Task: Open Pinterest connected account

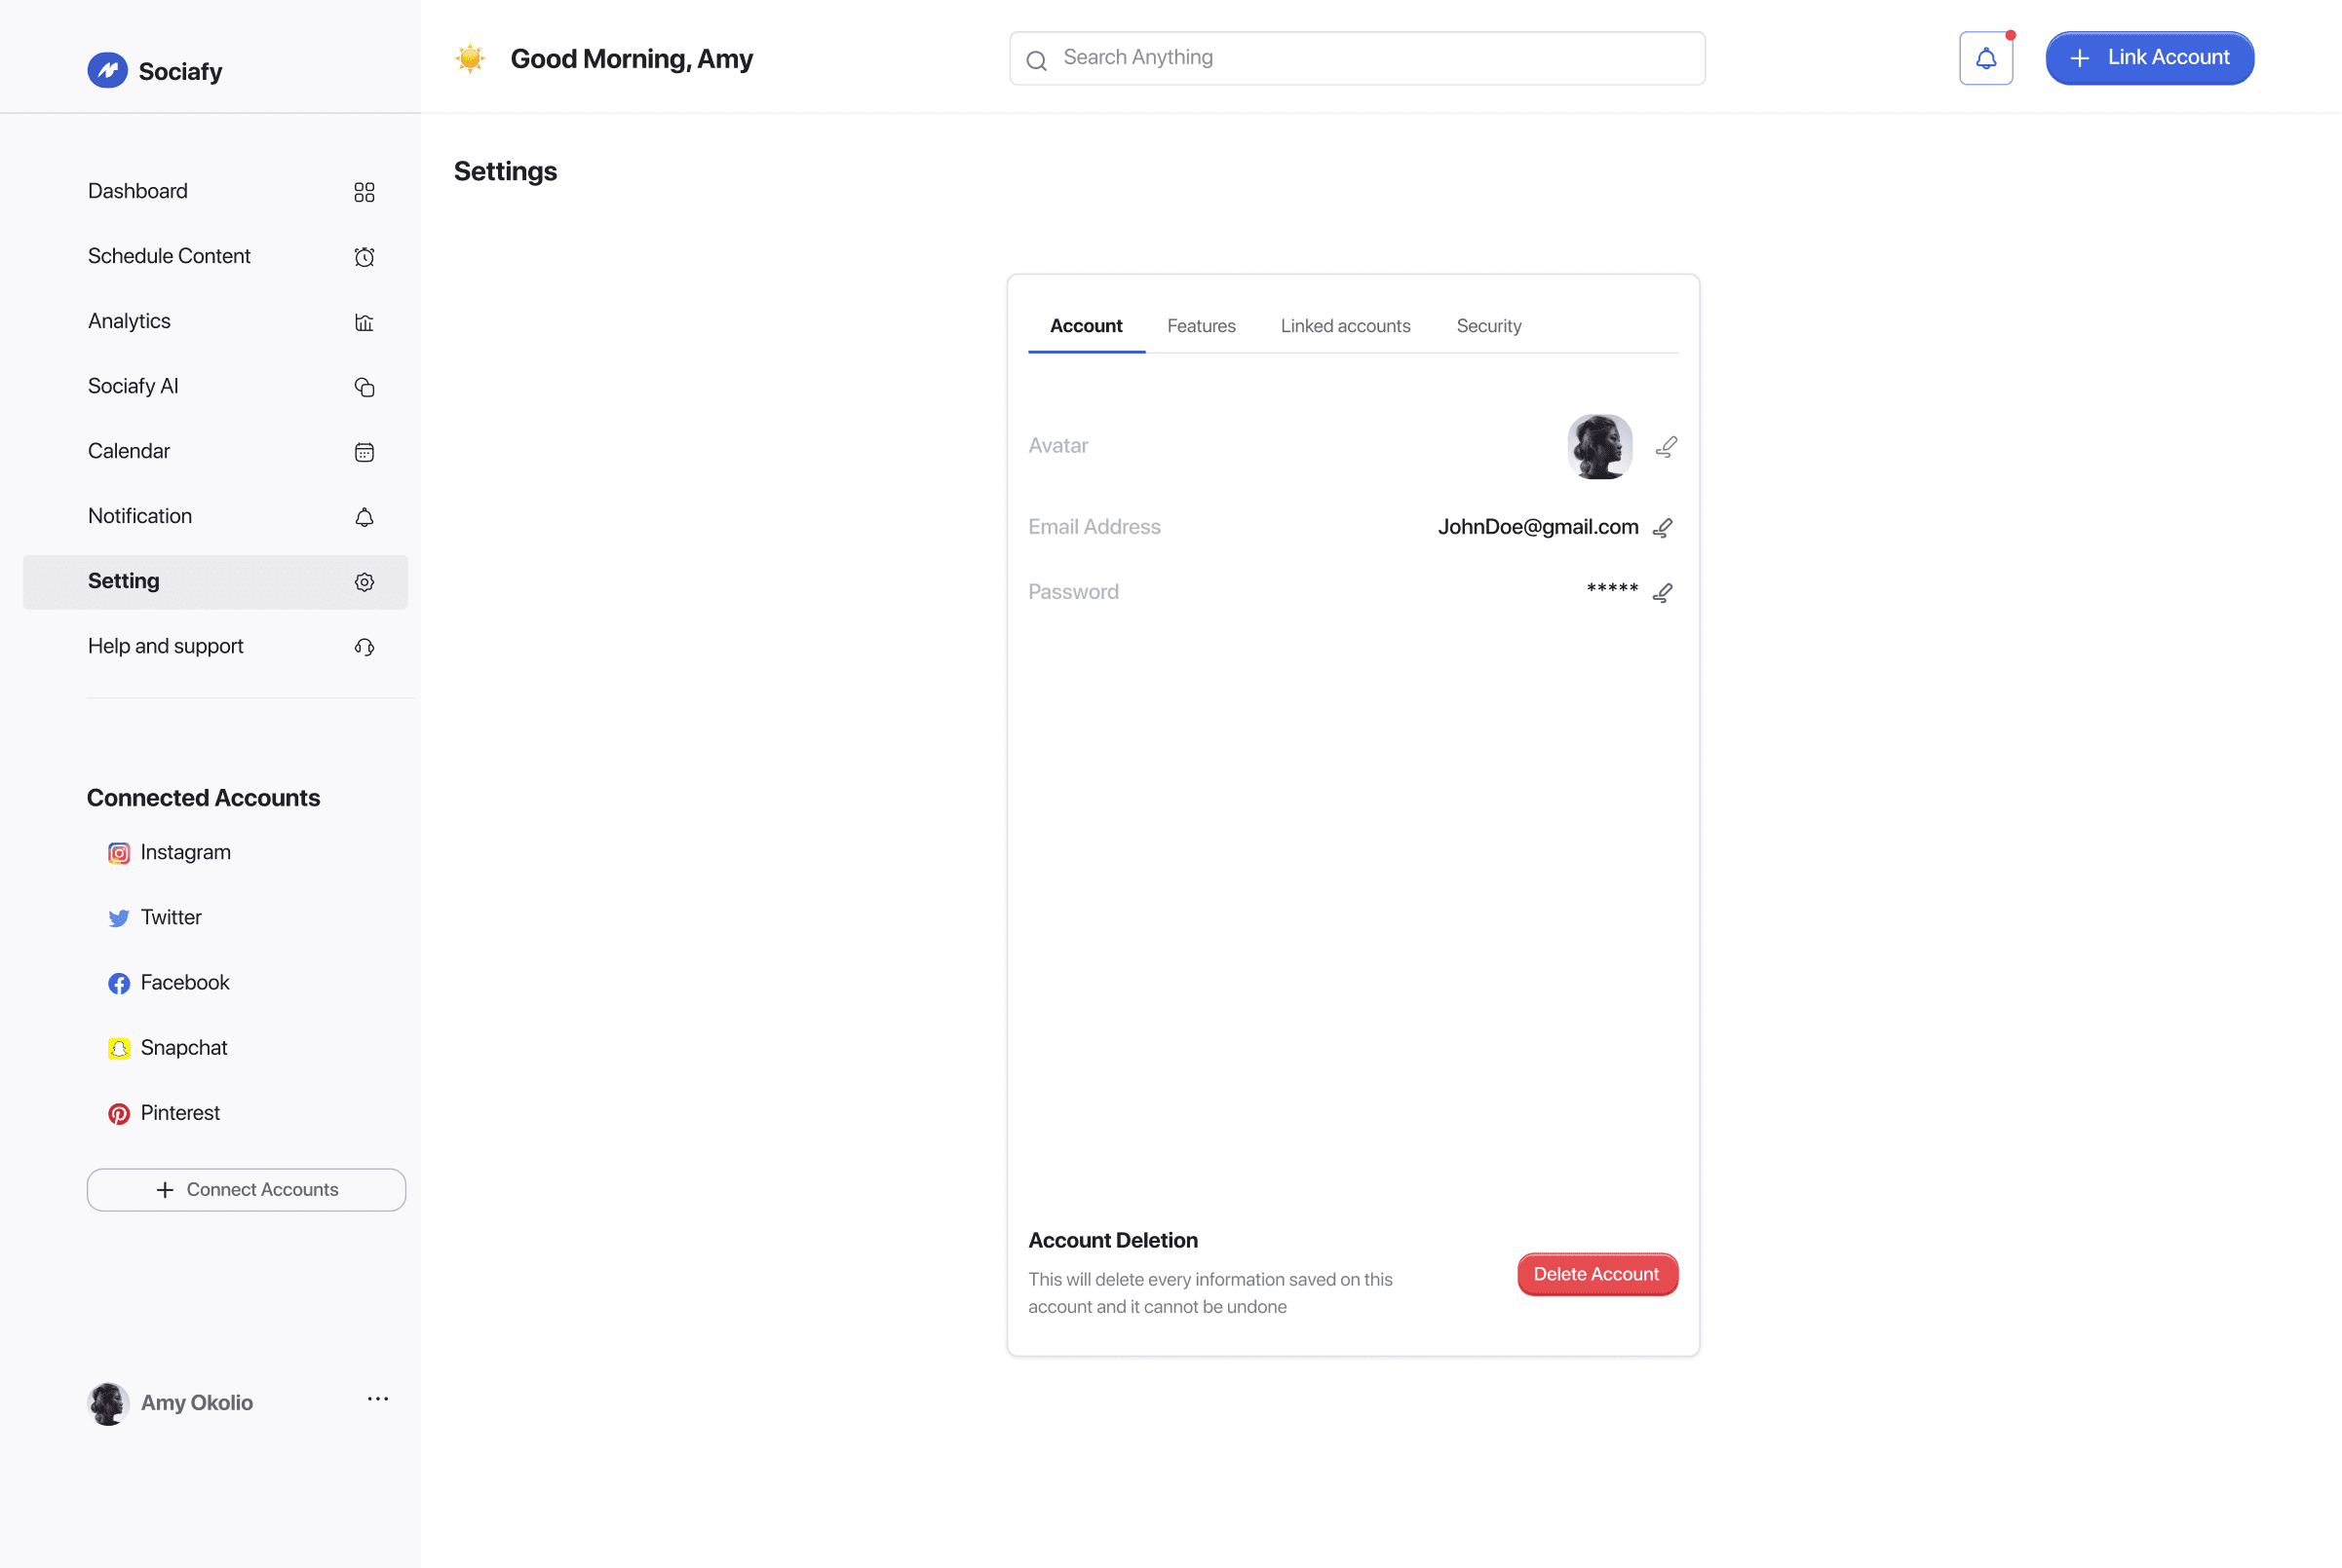Action: 179,1112
